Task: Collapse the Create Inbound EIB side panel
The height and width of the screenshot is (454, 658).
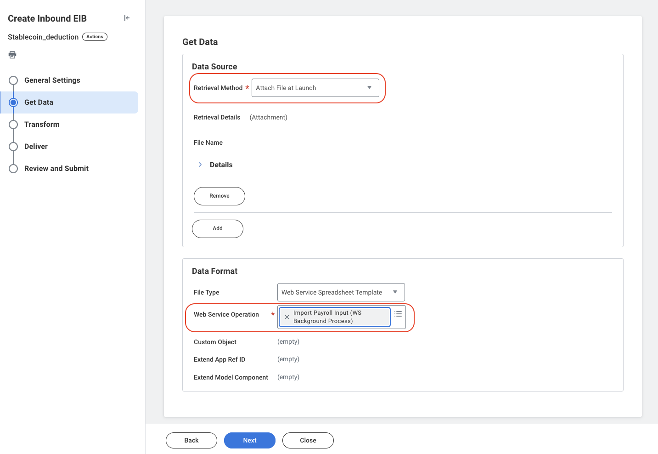Action: click(127, 18)
